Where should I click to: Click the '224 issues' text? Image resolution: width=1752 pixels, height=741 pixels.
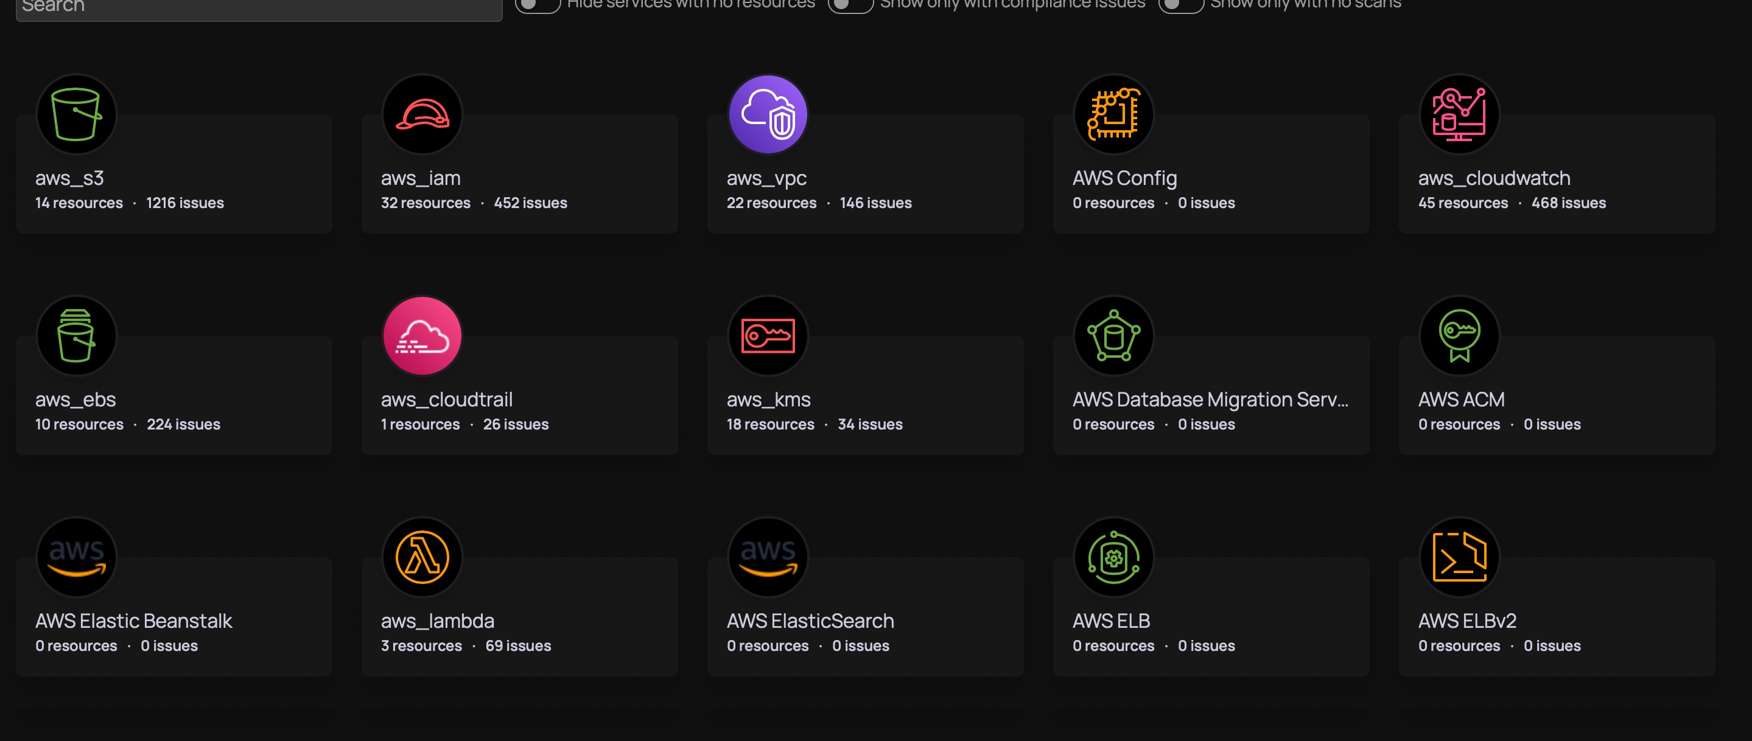coord(184,425)
